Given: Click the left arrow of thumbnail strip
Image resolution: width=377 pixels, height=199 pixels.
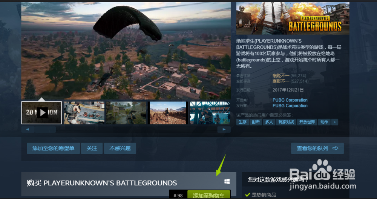Looking at the screenshot, I should 28,129.
